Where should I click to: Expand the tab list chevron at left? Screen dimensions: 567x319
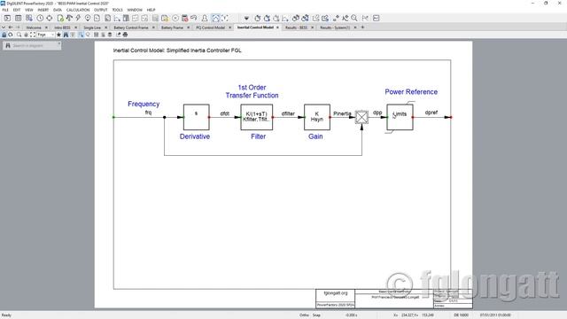[x=4, y=27]
